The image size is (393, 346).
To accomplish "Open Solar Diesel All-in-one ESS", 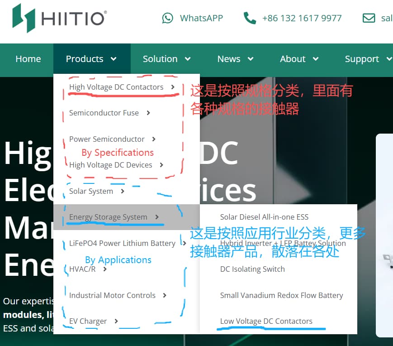I will 264,217.
